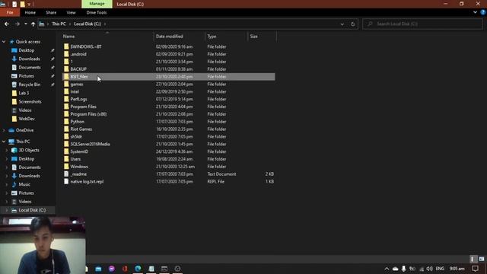Open WebDev in Quick access
Image resolution: width=487 pixels, height=274 pixels.
[27, 119]
